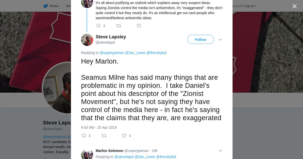The width and height of the screenshot is (303, 159).
Task: Like the top thread tweet
Action: pyautogui.click(x=139, y=26)
